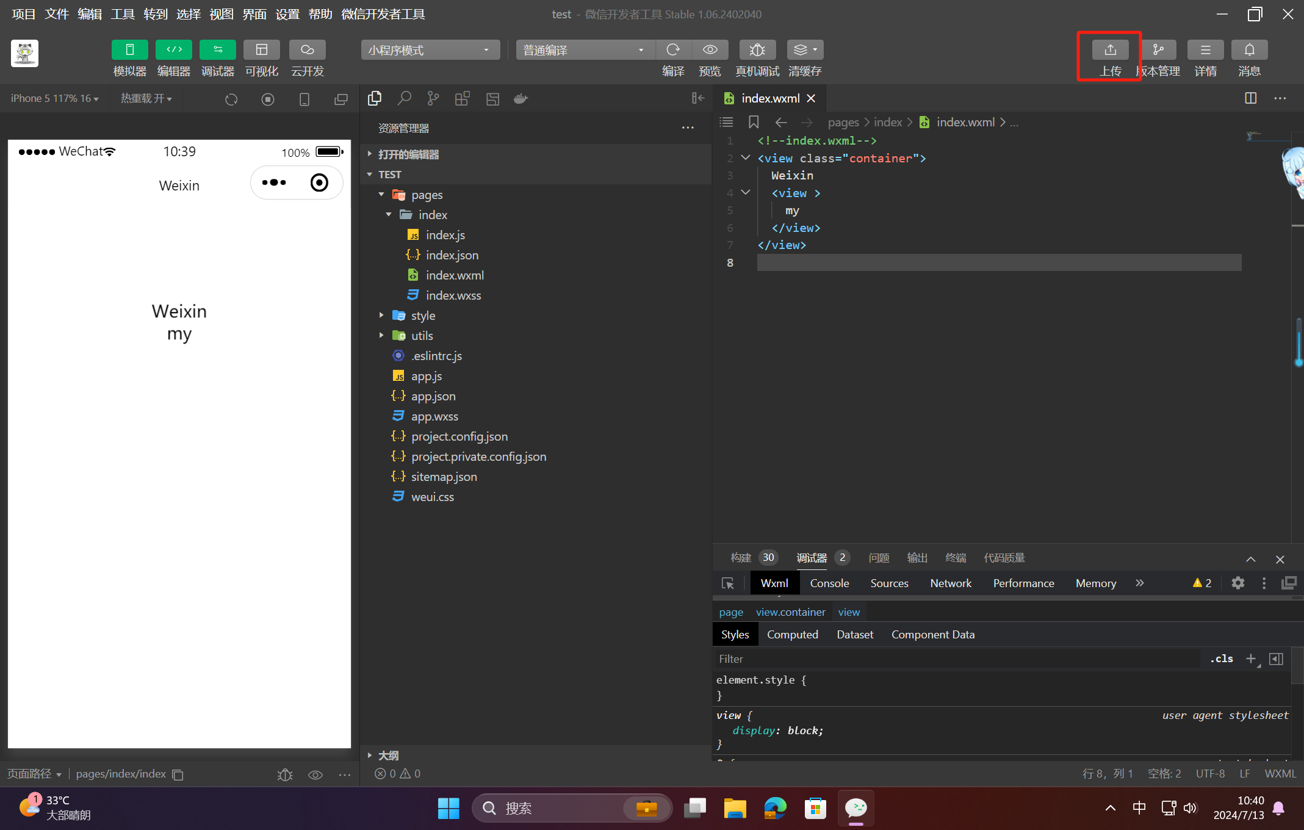
Task: Click the real device debug (真机调试) icon
Action: coord(757,50)
